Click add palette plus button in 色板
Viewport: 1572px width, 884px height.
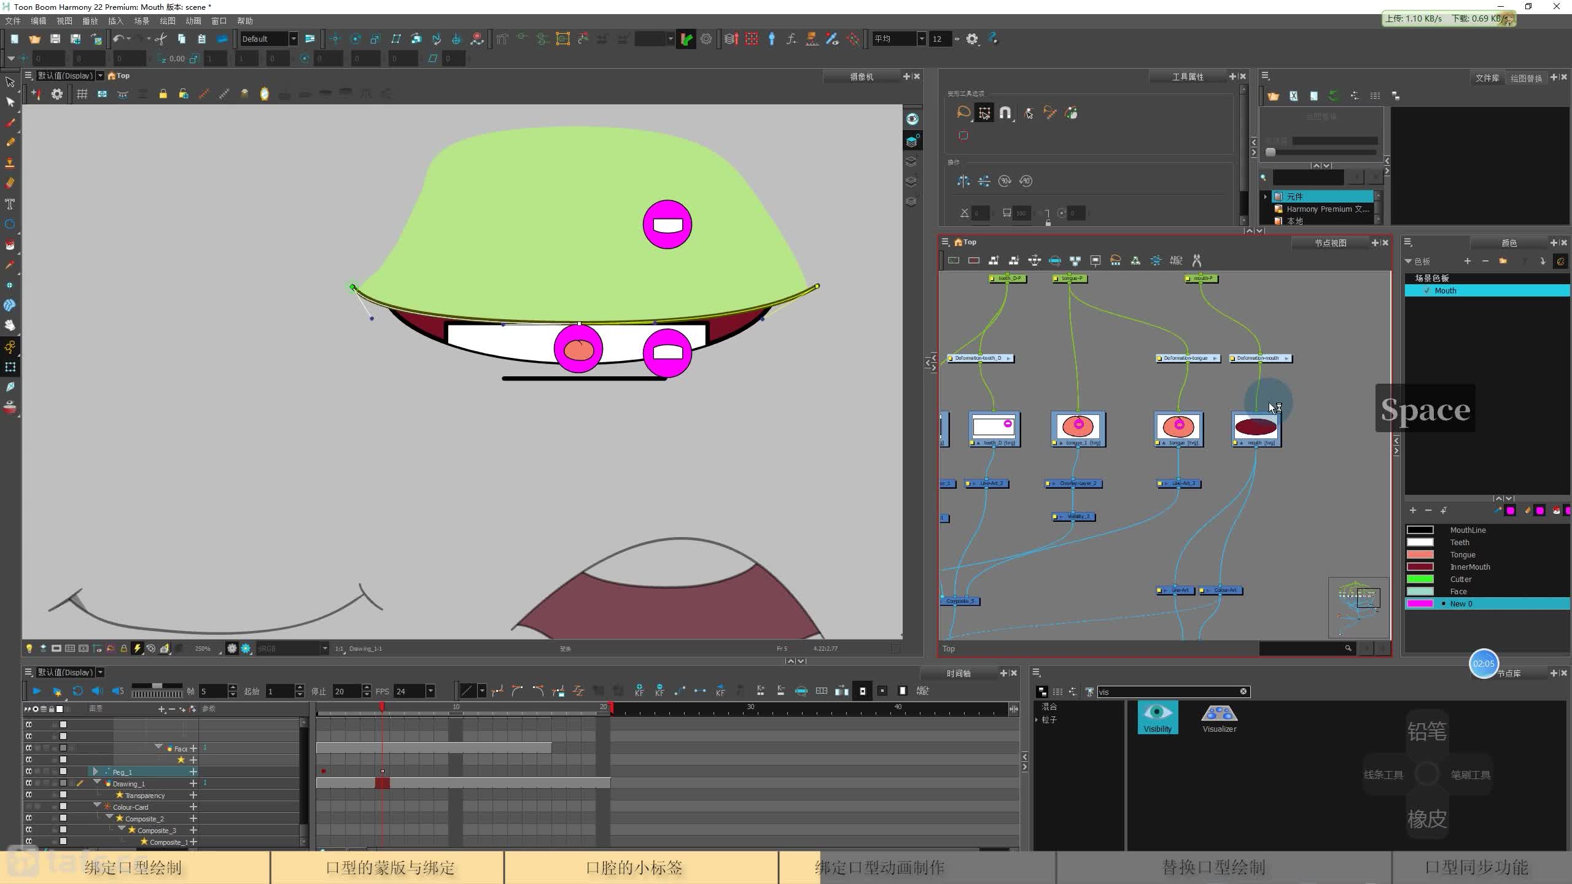pyautogui.click(x=1468, y=261)
